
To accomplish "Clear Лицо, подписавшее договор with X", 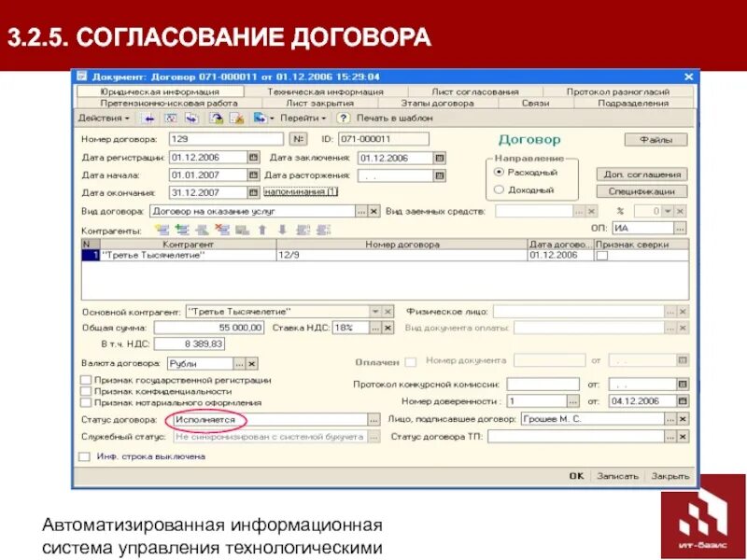I will [x=683, y=419].
